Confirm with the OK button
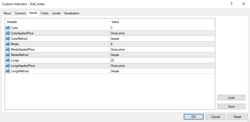The image size is (250, 122). (x=194, y=117)
